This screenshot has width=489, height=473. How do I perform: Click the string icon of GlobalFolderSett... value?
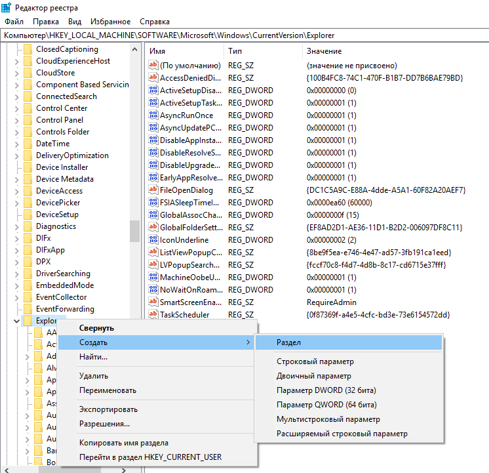click(x=153, y=227)
